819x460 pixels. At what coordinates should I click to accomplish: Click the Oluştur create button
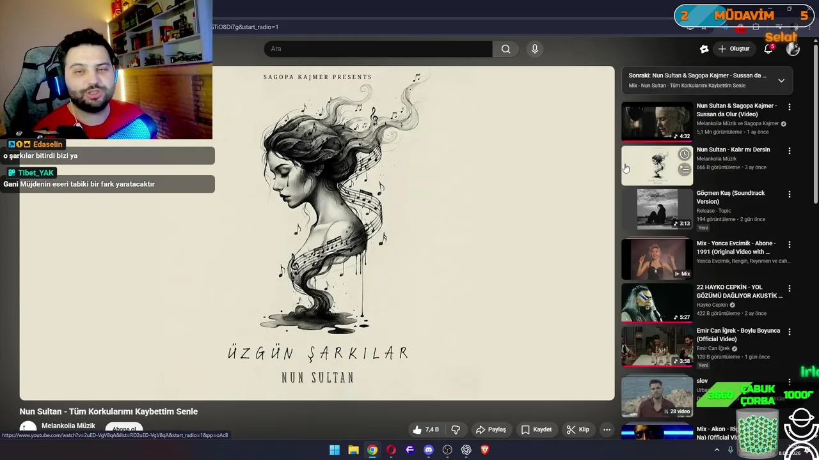tap(733, 49)
